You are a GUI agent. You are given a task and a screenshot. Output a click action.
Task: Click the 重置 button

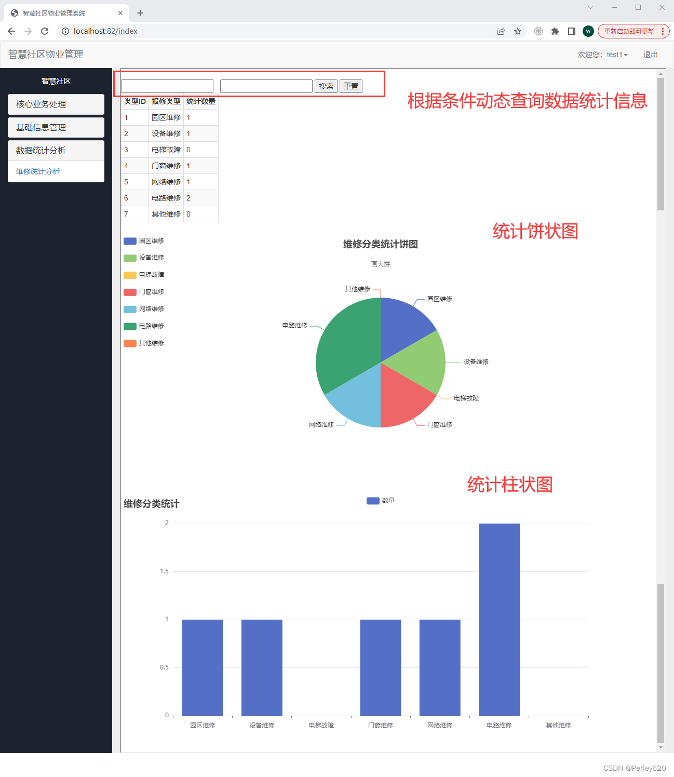(x=351, y=86)
